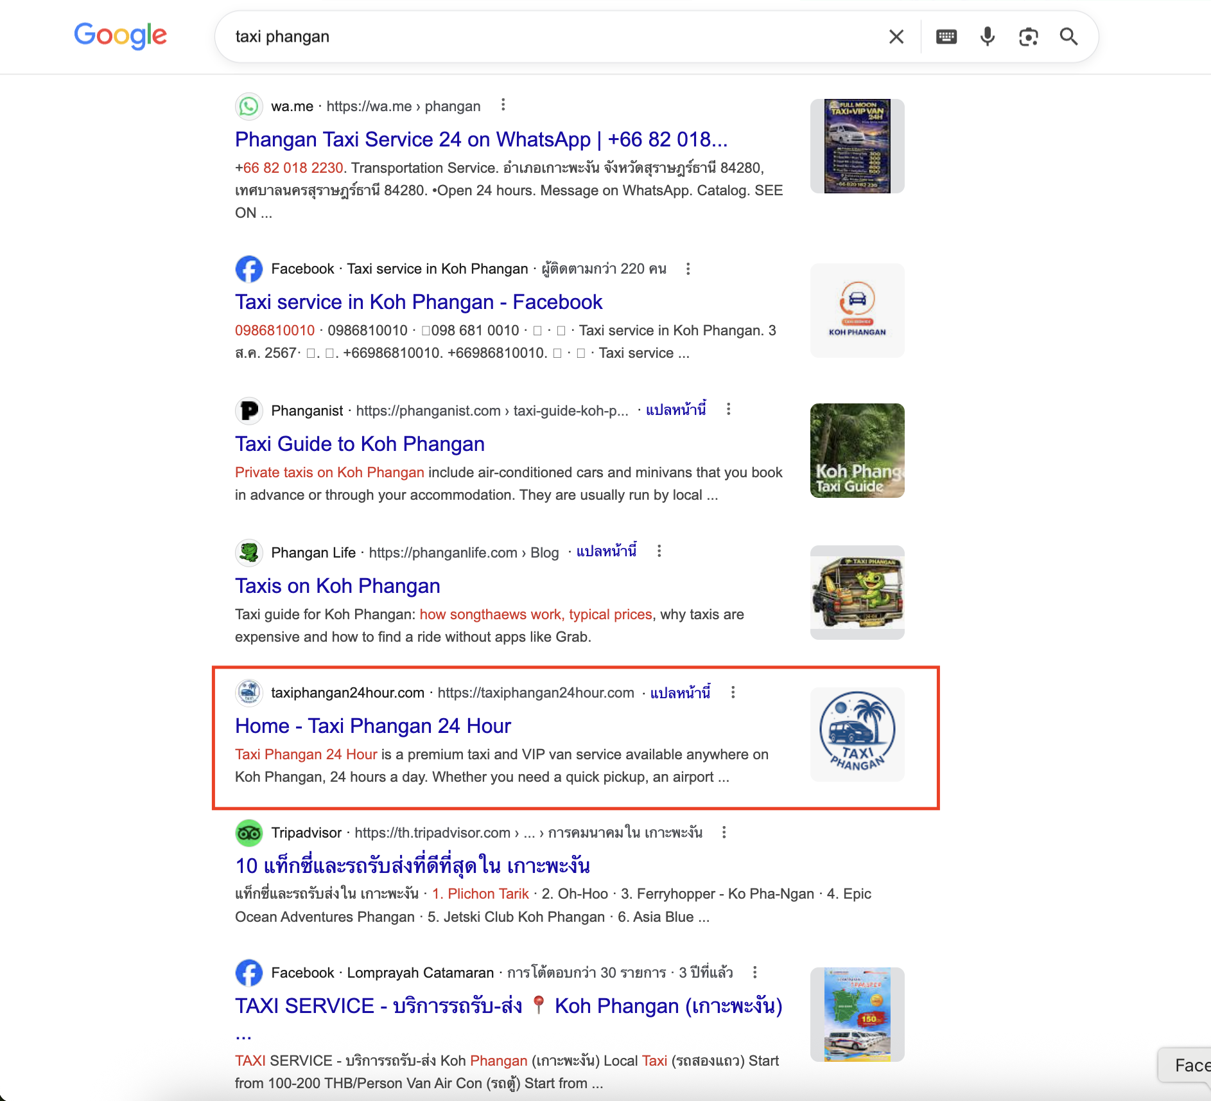Open more options for Lomprayah Catamaran result

coord(755,973)
